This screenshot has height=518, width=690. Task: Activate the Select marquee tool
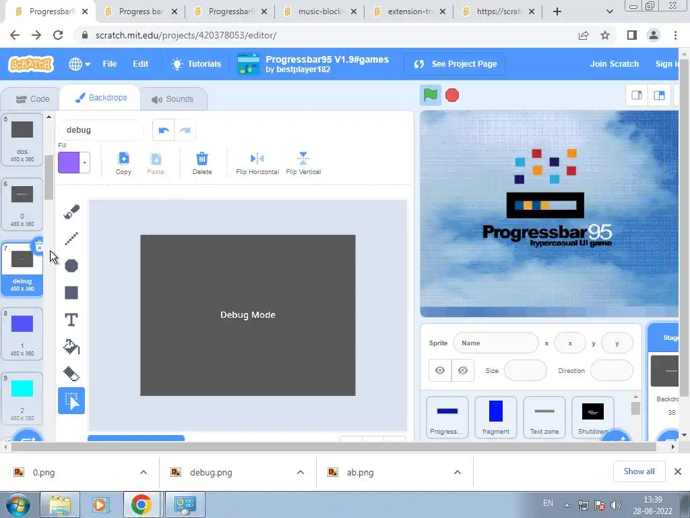[x=71, y=401]
